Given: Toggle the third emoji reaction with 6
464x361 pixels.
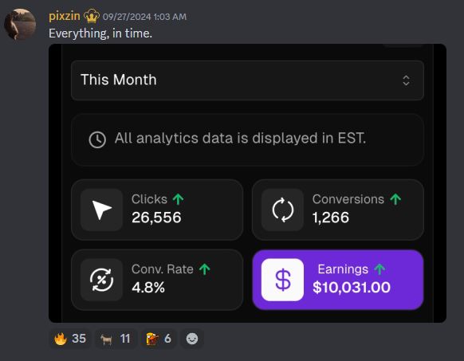Looking at the screenshot, I should pyautogui.click(x=159, y=339).
